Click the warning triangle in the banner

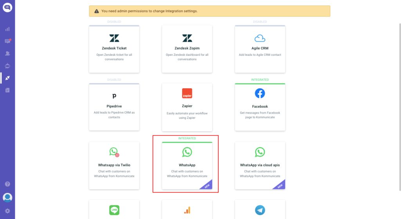[x=96, y=11]
